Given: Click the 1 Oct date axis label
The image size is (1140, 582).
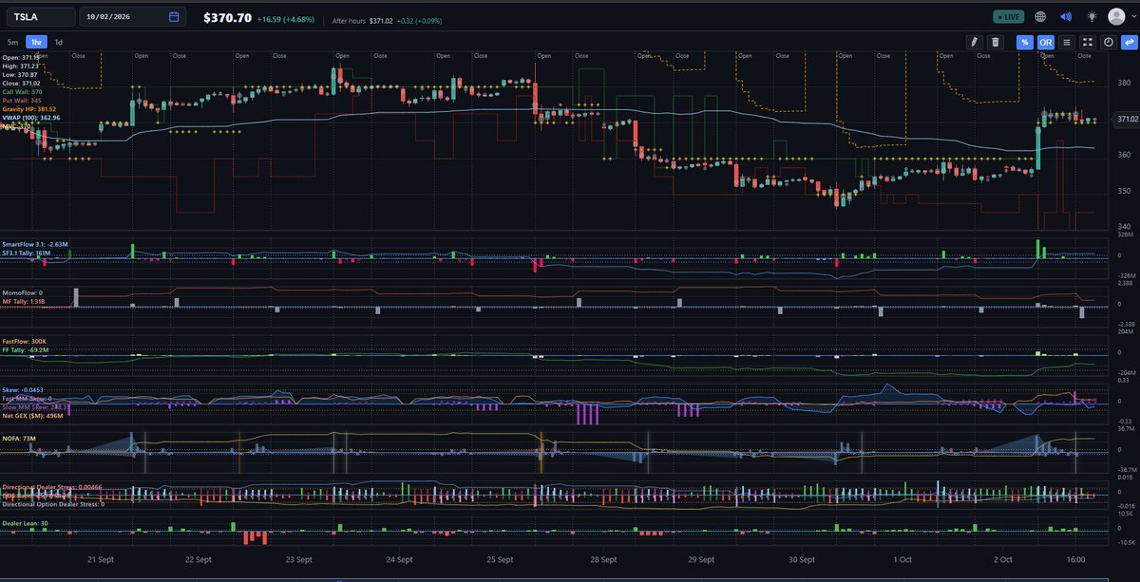Looking at the screenshot, I should [x=902, y=560].
